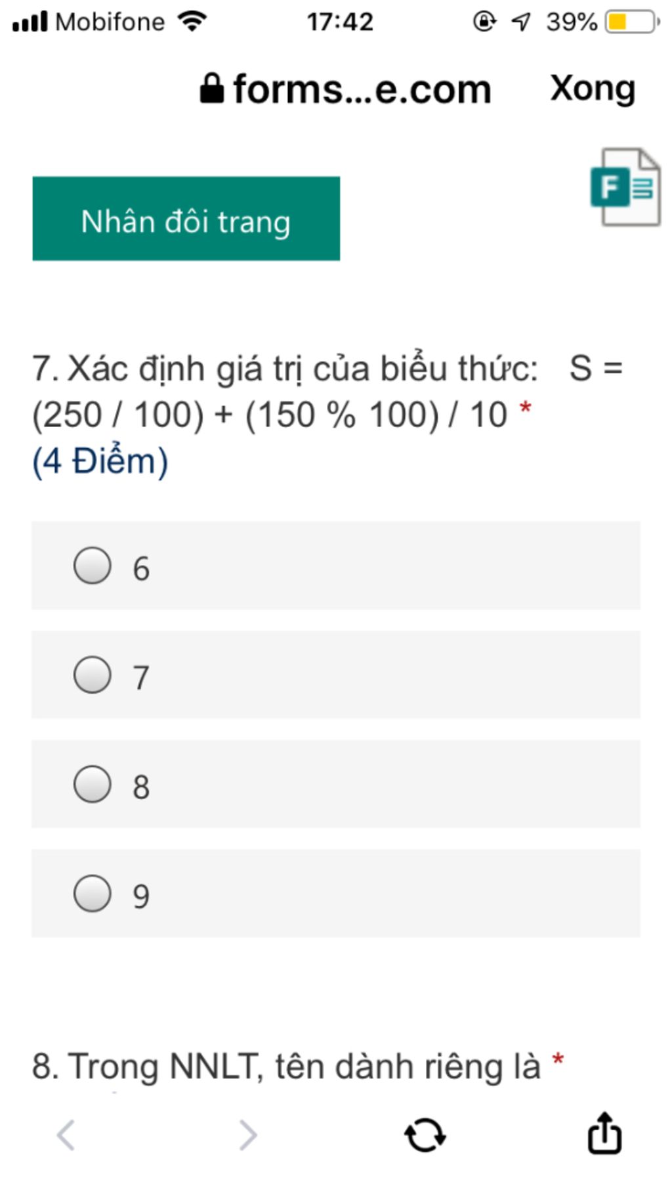Open the share sheet icon
The width and height of the screenshot is (672, 1194).
(604, 1132)
